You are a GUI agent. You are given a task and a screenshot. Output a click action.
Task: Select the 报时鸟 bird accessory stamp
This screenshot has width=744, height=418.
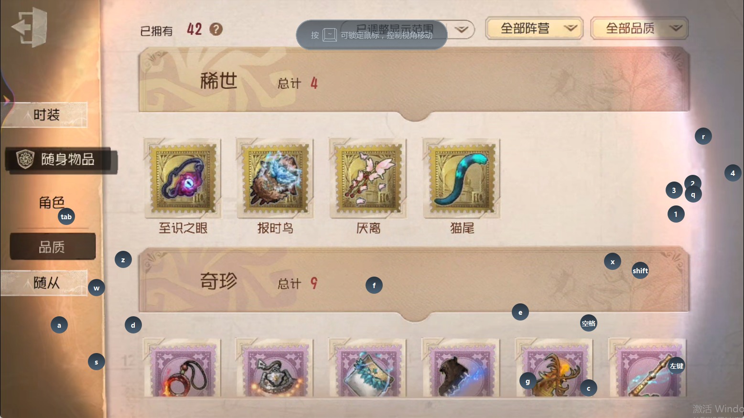click(x=275, y=178)
